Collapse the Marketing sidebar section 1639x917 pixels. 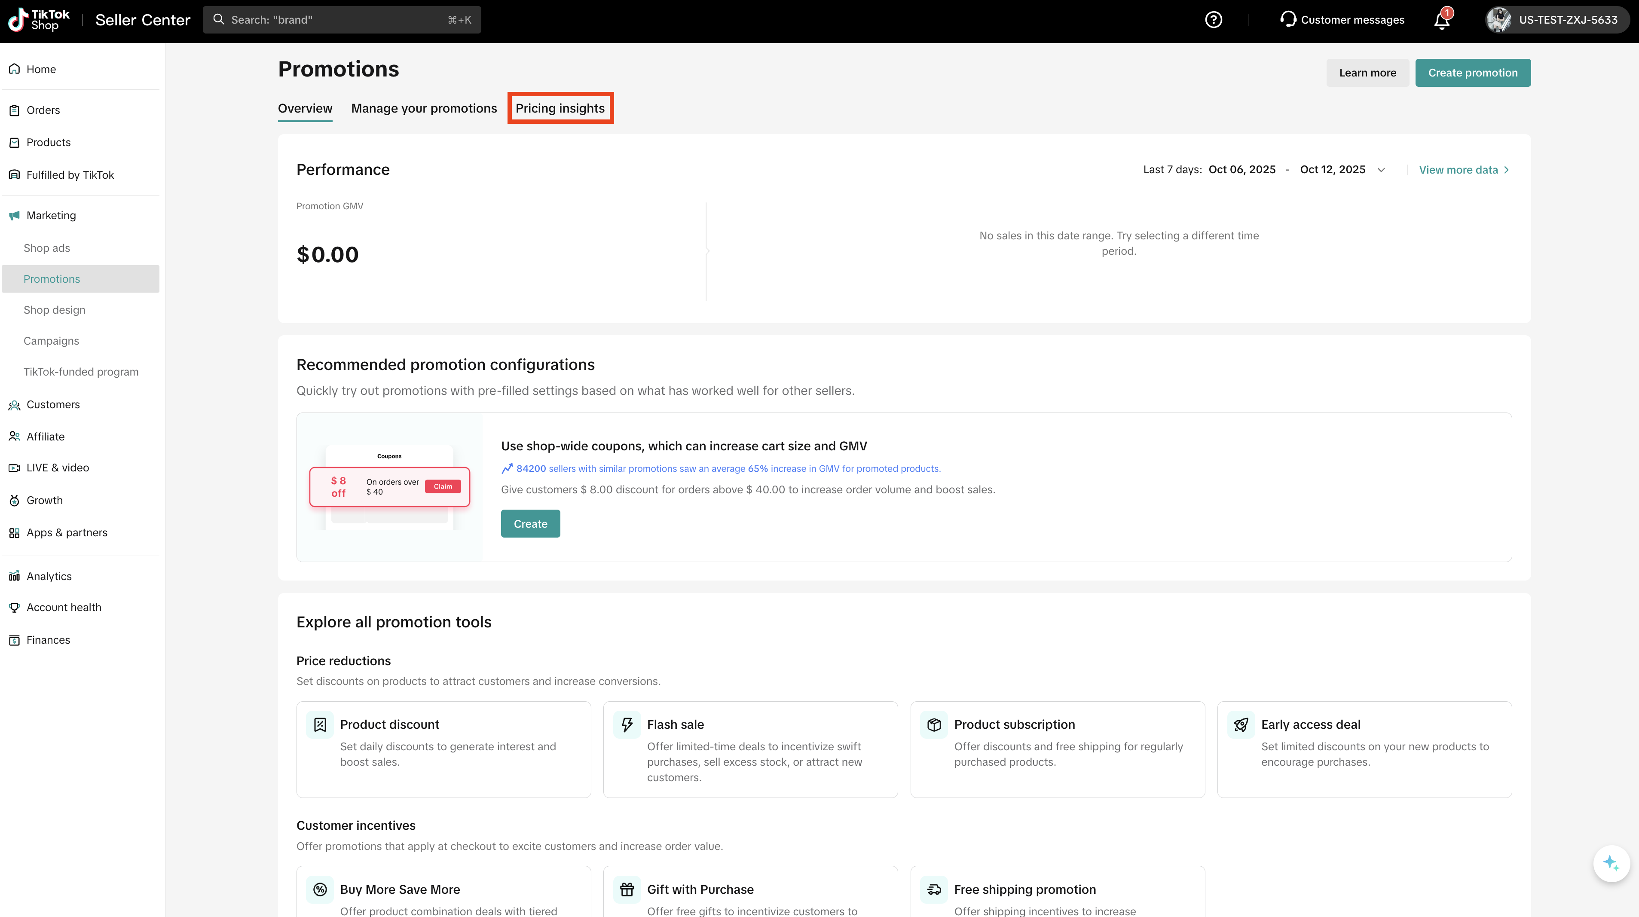click(51, 215)
